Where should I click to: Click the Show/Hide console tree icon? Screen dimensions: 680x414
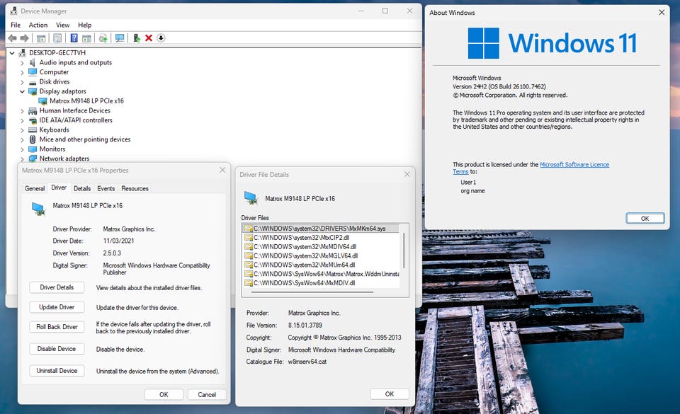click(41, 38)
